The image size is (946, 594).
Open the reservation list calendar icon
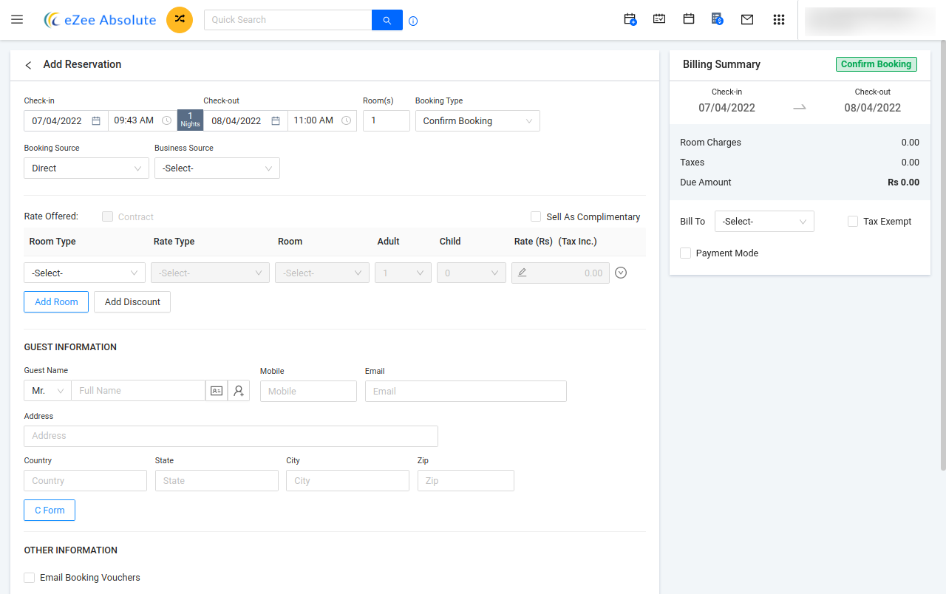tap(659, 19)
